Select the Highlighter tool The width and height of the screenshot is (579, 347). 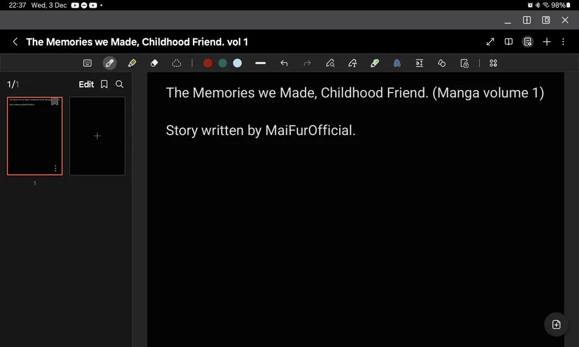point(132,63)
